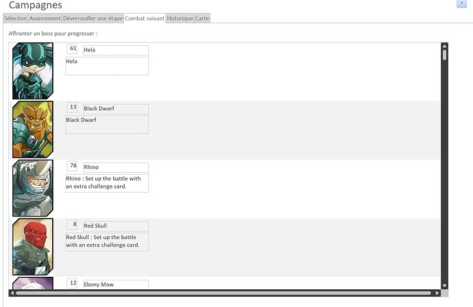This screenshot has height=307, width=473.
Task: Click the Red Skull extra challenge card description
Action: [x=107, y=242]
